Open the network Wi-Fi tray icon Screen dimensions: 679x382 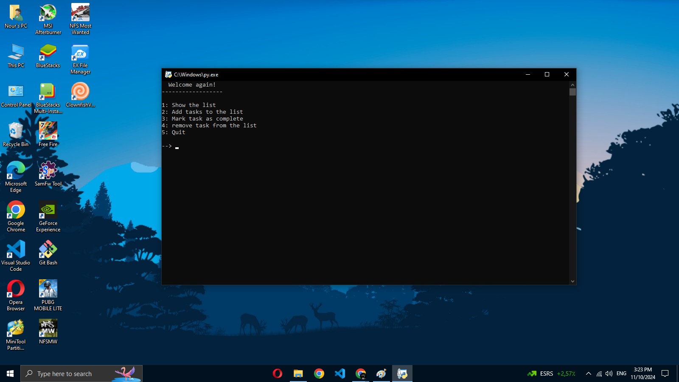click(x=599, y=374)
